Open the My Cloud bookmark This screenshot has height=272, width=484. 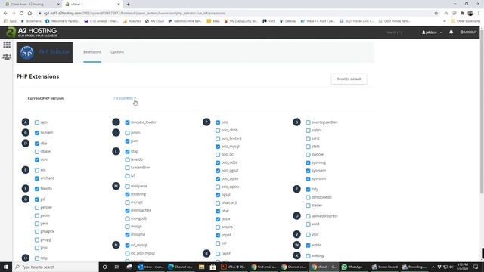pyautogui.click(x=154, y=21)
